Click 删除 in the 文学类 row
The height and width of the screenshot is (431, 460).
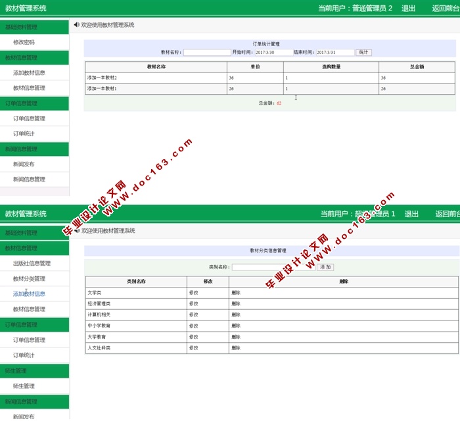(236, 293)
